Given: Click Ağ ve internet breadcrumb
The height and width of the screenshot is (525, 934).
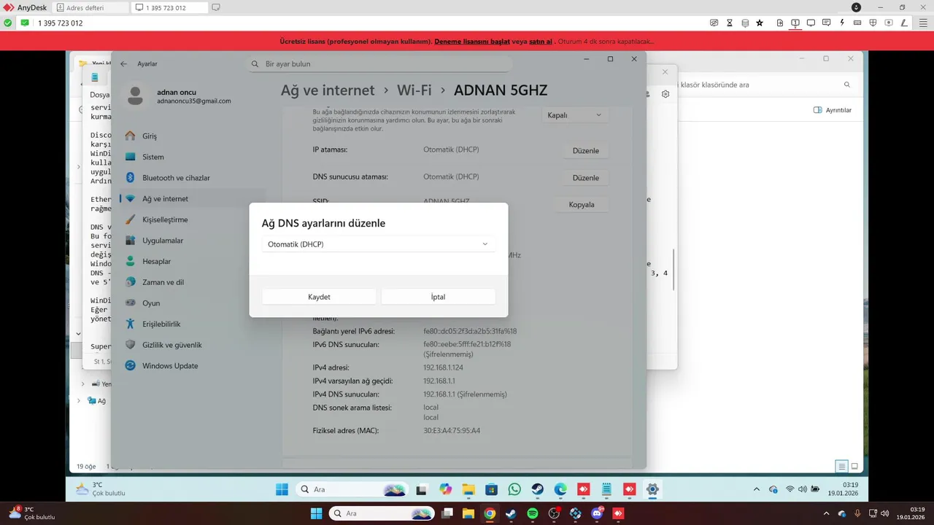Looking at the screenshot, I should (x=328, y=90).
